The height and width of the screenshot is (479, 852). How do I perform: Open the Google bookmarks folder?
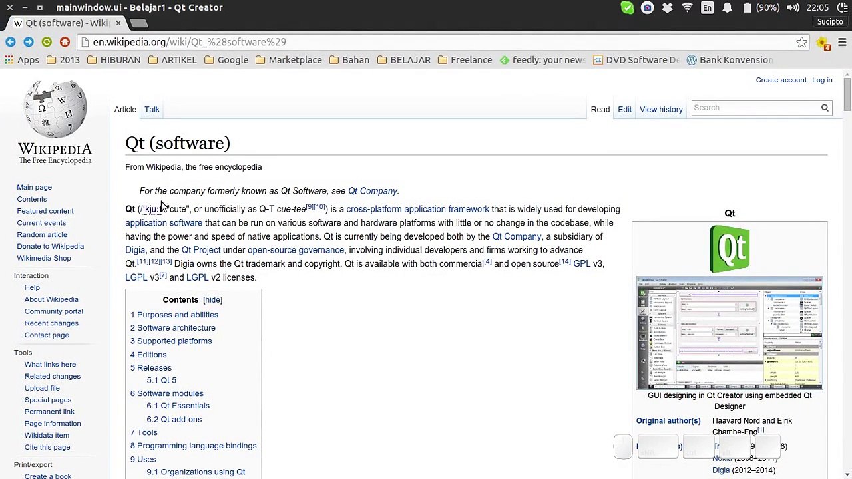click(226, 60)
